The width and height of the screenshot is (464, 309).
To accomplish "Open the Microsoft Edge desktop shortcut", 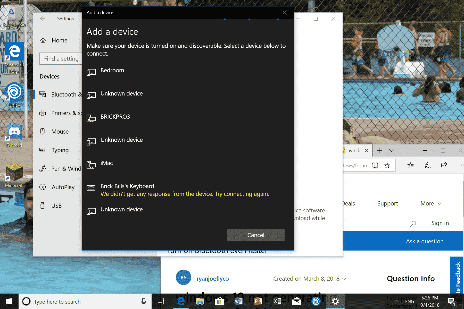I will pyautogui.click(x=14, y=58).
